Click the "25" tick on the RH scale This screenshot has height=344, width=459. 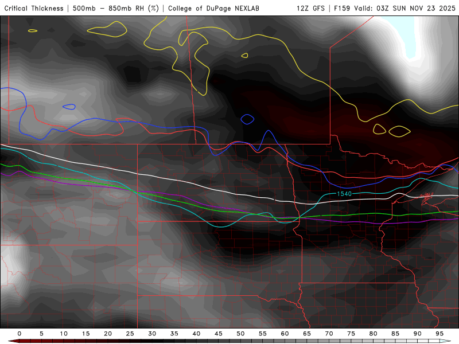(x=130, y=334)
